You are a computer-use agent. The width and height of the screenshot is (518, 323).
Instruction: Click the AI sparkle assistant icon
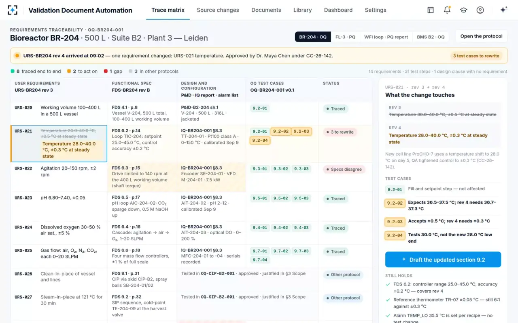[x=503, y=10]
